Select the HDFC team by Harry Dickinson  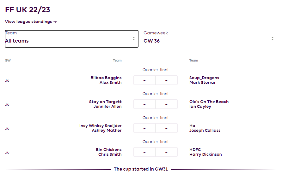point(195,149)
